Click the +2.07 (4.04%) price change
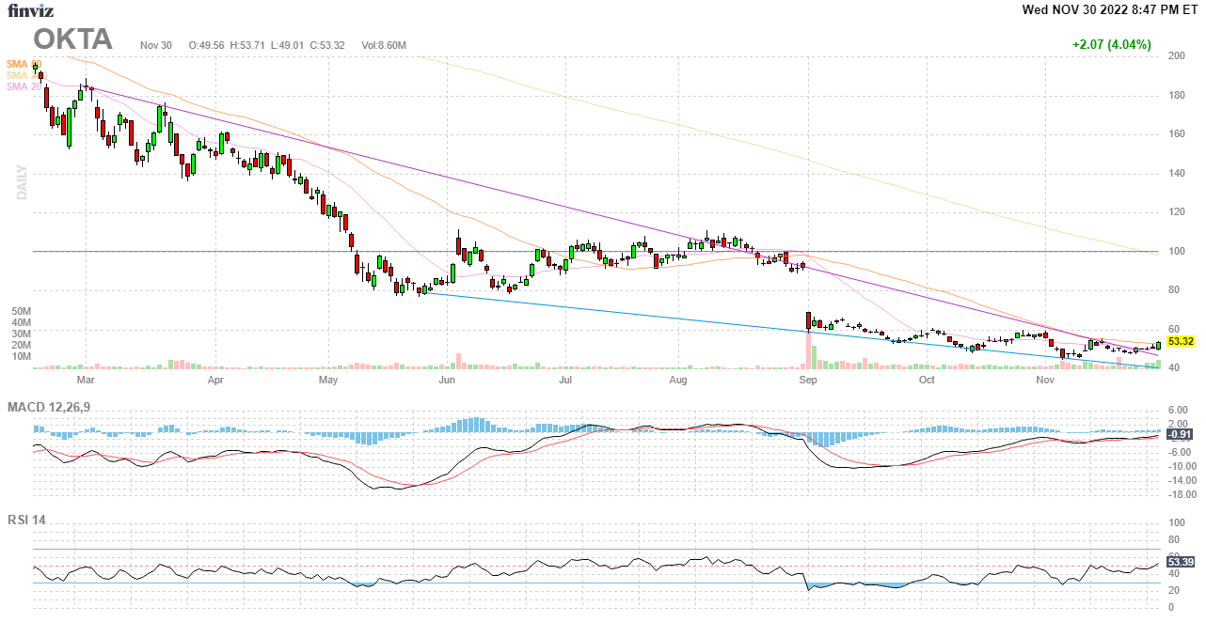Screen dimensions: 1206x622 pyautogui.click(x=1111, y=44)
